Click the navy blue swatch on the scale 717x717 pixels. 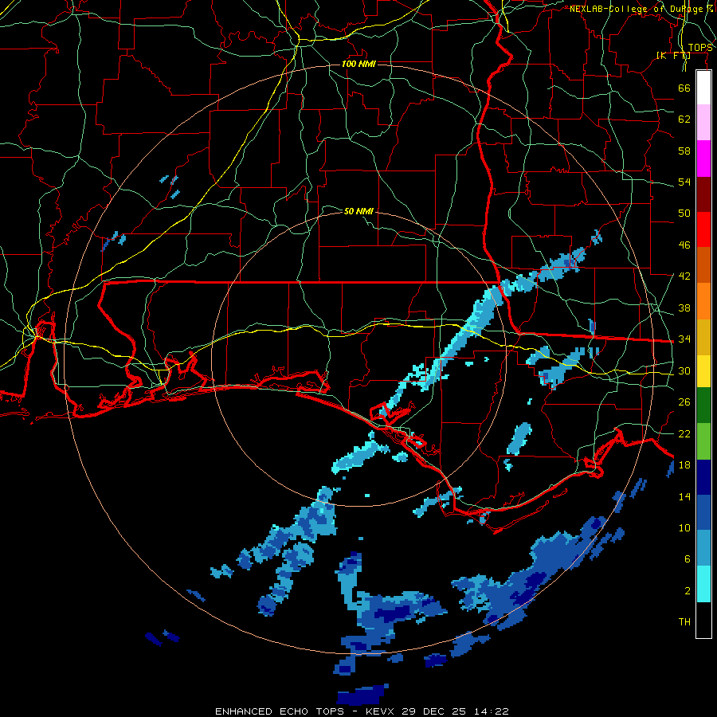703,477
